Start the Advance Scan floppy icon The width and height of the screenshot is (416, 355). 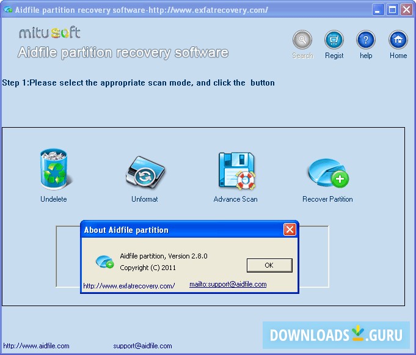click(236, 171)
